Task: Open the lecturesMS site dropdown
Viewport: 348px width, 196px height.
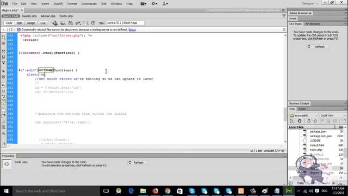Action: tap(303, 115)
